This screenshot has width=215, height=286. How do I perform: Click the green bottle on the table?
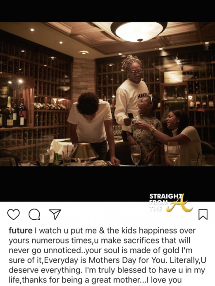pyautogui.click(x=56, y=160)
